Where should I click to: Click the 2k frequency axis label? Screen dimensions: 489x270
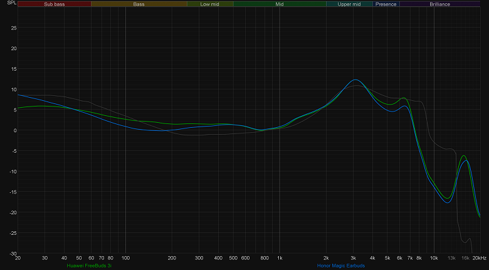326,258
